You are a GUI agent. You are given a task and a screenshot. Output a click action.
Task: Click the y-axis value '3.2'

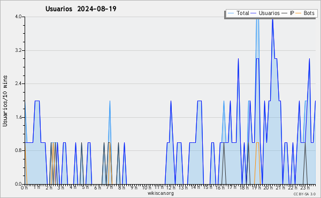point(18,50)
